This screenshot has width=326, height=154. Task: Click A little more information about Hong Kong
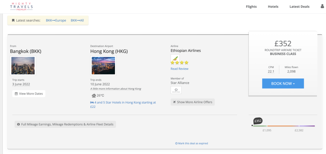click(x=116, y=89)
